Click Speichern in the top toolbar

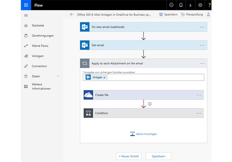[x=168, y=14]
